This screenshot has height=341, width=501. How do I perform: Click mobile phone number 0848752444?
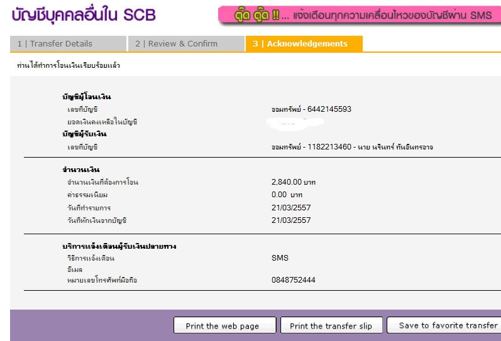[294, 280]
